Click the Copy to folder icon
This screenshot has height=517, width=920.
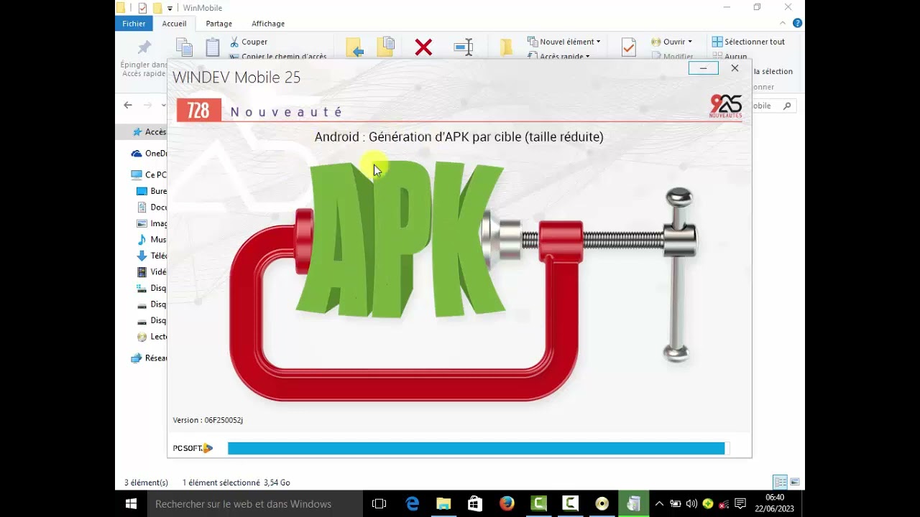click(385, 47)
